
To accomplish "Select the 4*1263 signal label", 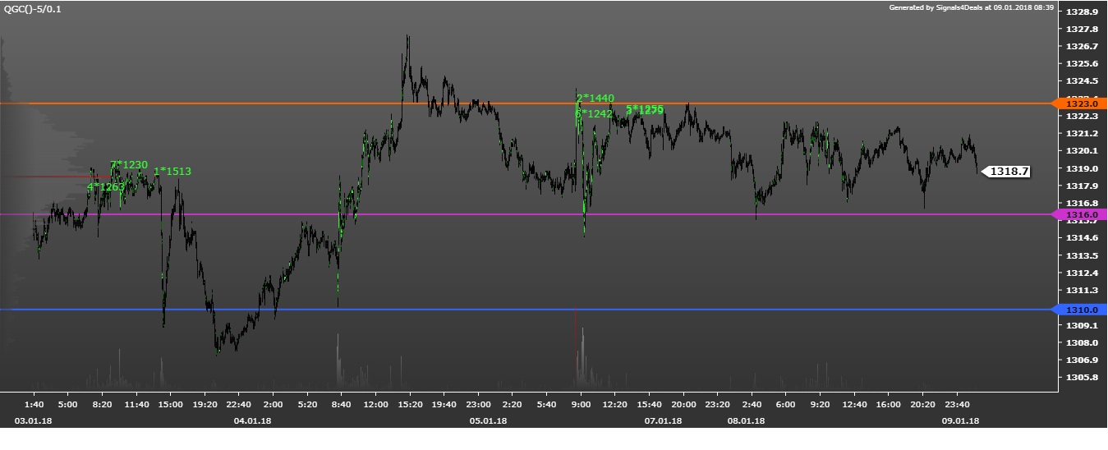I will [106, 187].
